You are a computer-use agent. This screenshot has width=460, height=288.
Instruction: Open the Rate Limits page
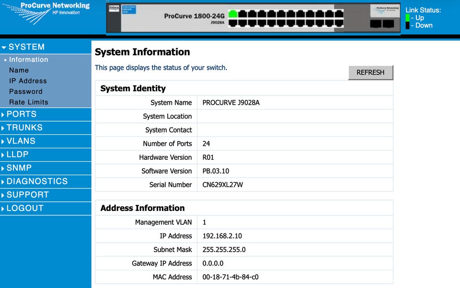pyautogui.click(x=28, y=102)
